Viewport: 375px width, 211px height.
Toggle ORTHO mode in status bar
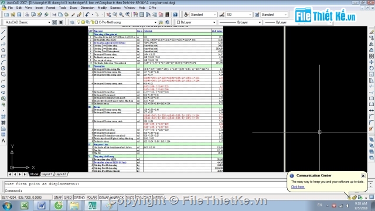[x=79, y=198]
